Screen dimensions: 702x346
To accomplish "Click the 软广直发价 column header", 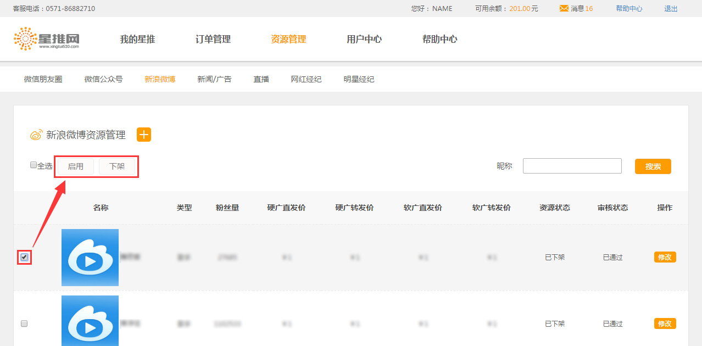I will point(422,208).
